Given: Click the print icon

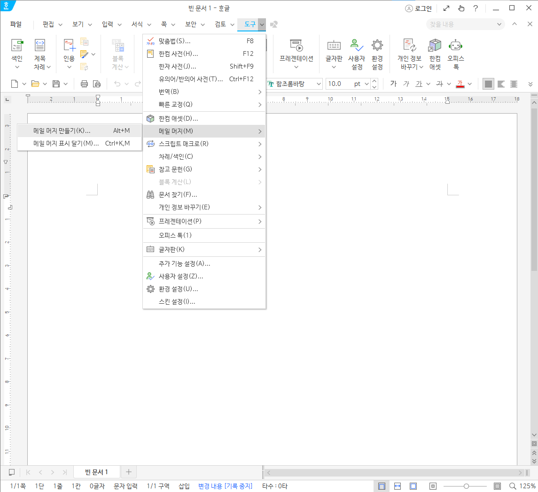Looking at the screenshot, I should pos(84,84).
